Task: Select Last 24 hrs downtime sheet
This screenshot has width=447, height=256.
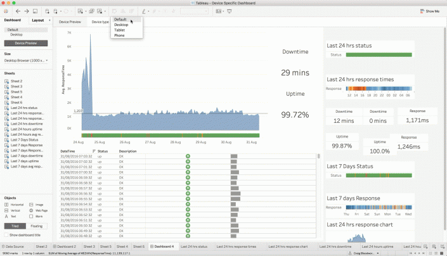Action: (27, 124)
